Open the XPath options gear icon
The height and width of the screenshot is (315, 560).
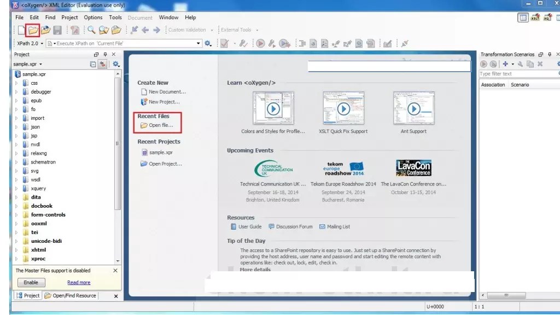pos(208,44)
